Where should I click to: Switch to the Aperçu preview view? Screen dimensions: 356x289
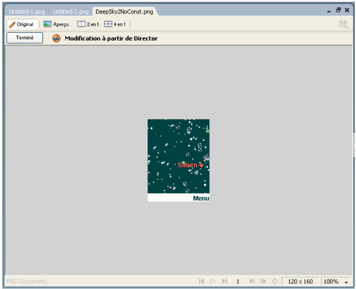56,24
